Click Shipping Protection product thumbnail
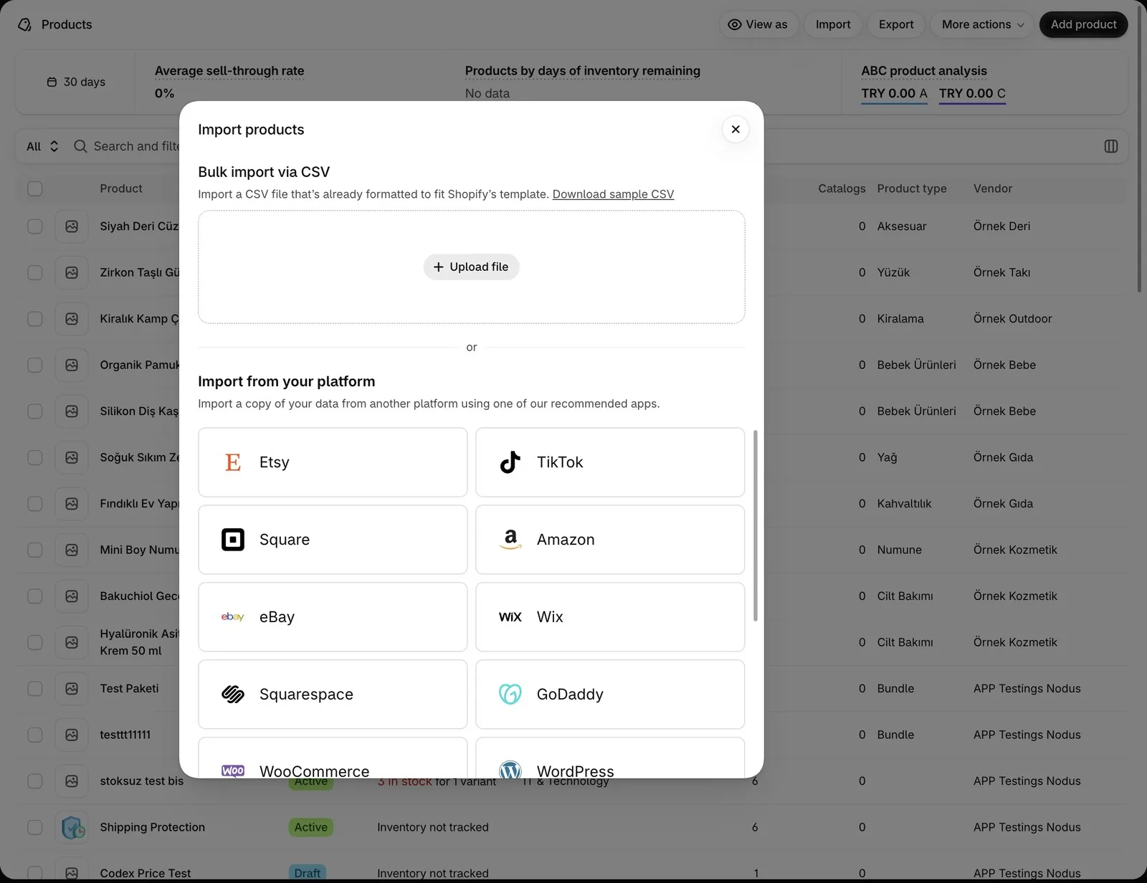The height and width of the screenshot is (883, 1147). 72,827
